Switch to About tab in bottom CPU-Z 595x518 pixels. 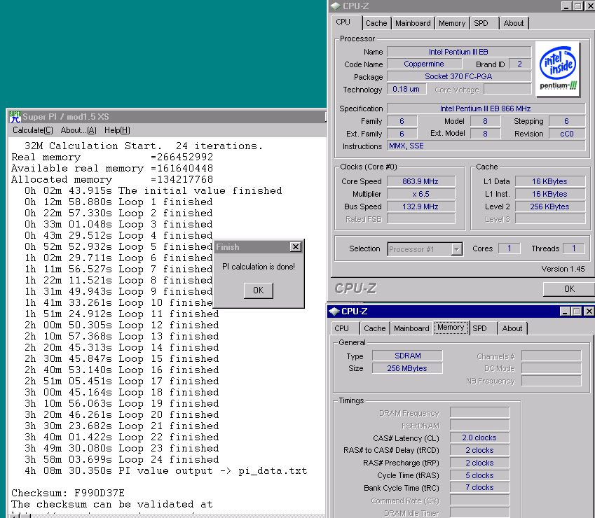point(512,328)
